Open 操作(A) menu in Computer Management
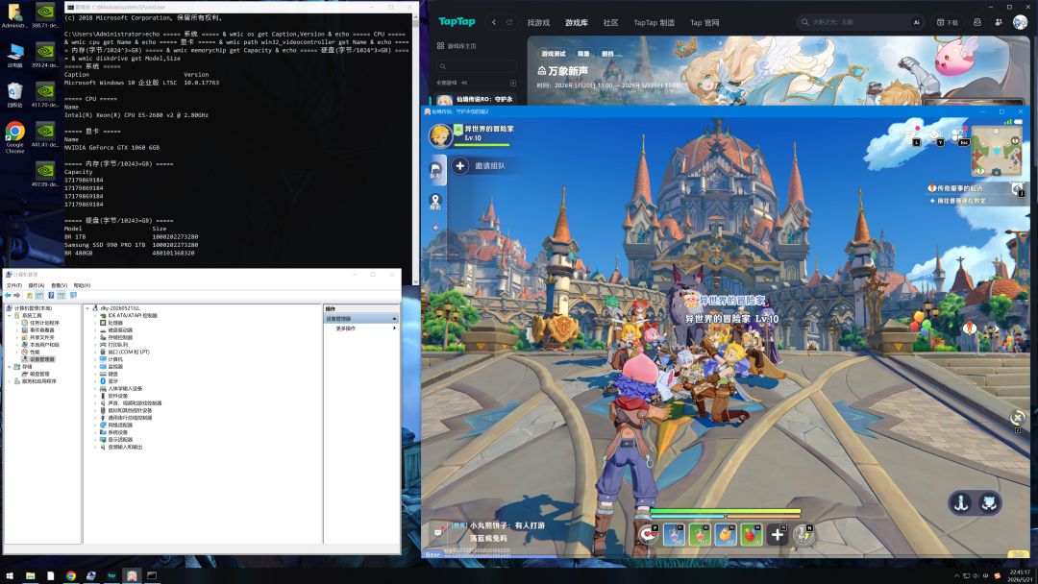Viewport: 1038px width, 584px height. (x=37, y=285)
